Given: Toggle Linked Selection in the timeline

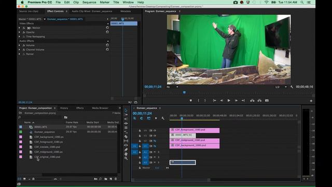Looking at the screenshot, I should tap(149, 118).
